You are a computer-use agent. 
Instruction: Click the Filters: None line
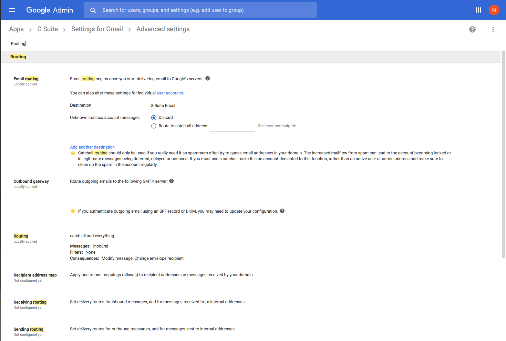pos(83,252)
